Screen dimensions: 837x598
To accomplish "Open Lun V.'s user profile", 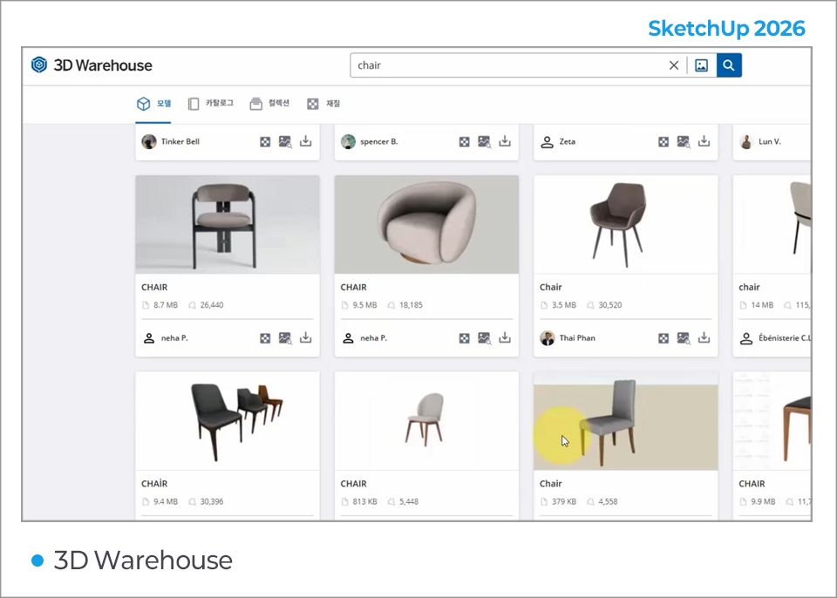I will [760, 141].
